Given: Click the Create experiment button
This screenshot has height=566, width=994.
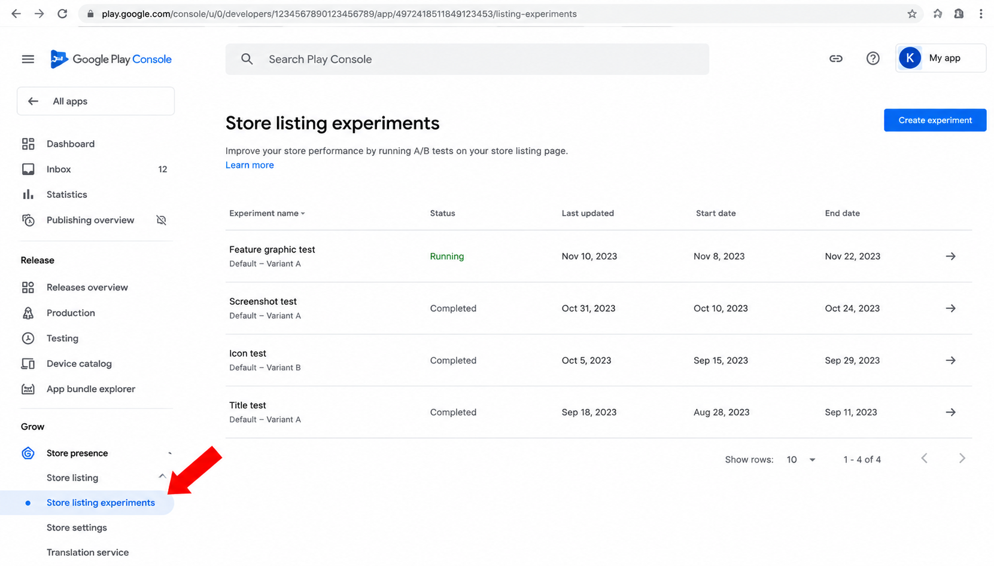Looking at the screenshot, I should click(935, 120).
